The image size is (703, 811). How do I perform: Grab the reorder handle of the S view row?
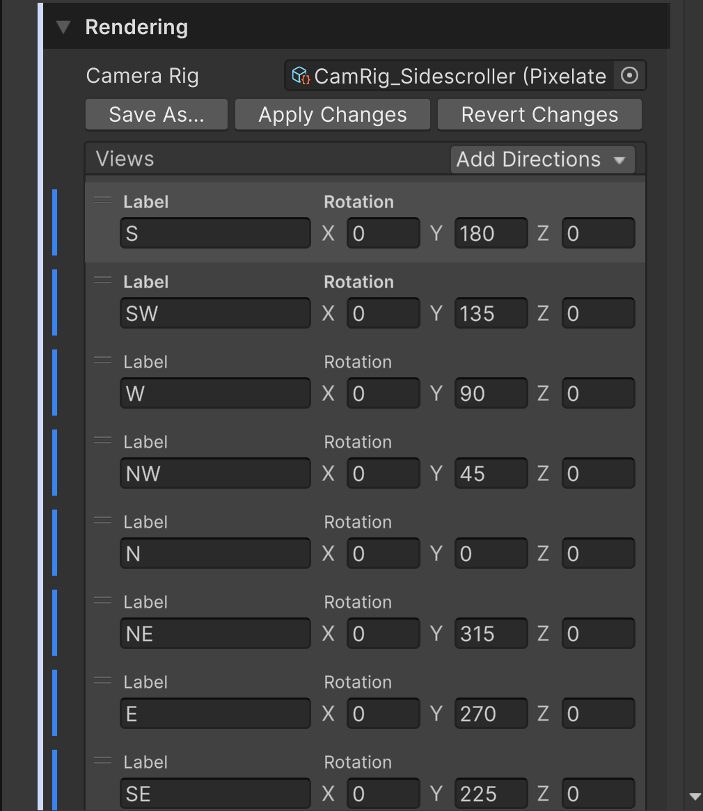(x=102, y=200)
